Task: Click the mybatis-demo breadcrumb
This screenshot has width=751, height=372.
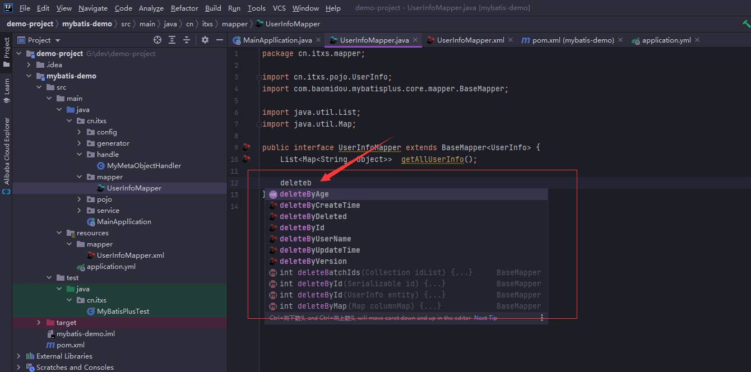Action: click(87, 24)
